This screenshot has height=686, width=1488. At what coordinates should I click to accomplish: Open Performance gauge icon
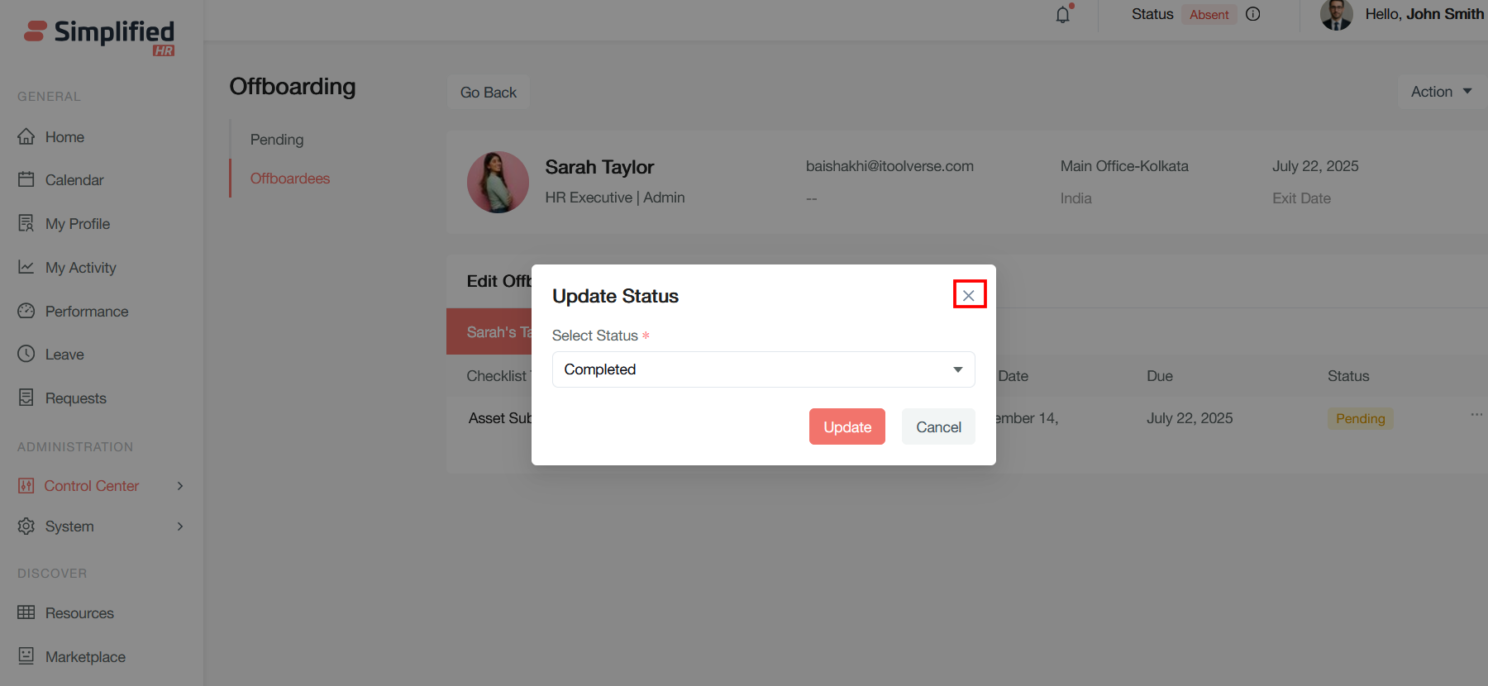tap(26, 311)
